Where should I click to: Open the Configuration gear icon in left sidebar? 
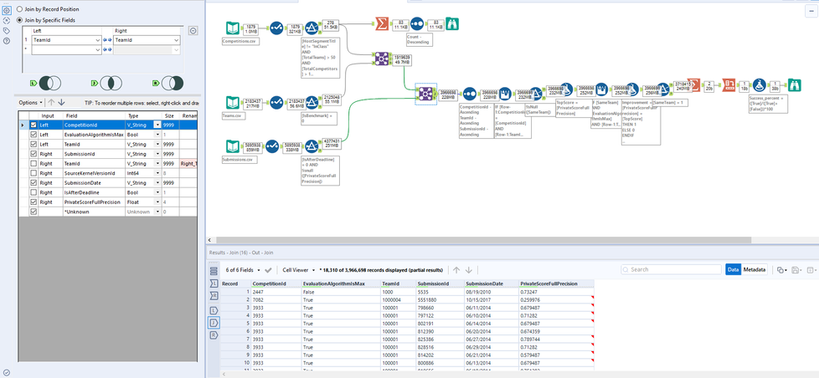pyautogui.click(x=6, y=10)
